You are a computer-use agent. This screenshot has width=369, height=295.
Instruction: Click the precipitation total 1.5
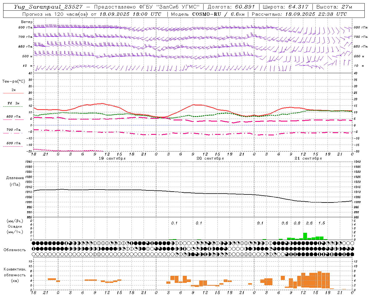point(321,223)
